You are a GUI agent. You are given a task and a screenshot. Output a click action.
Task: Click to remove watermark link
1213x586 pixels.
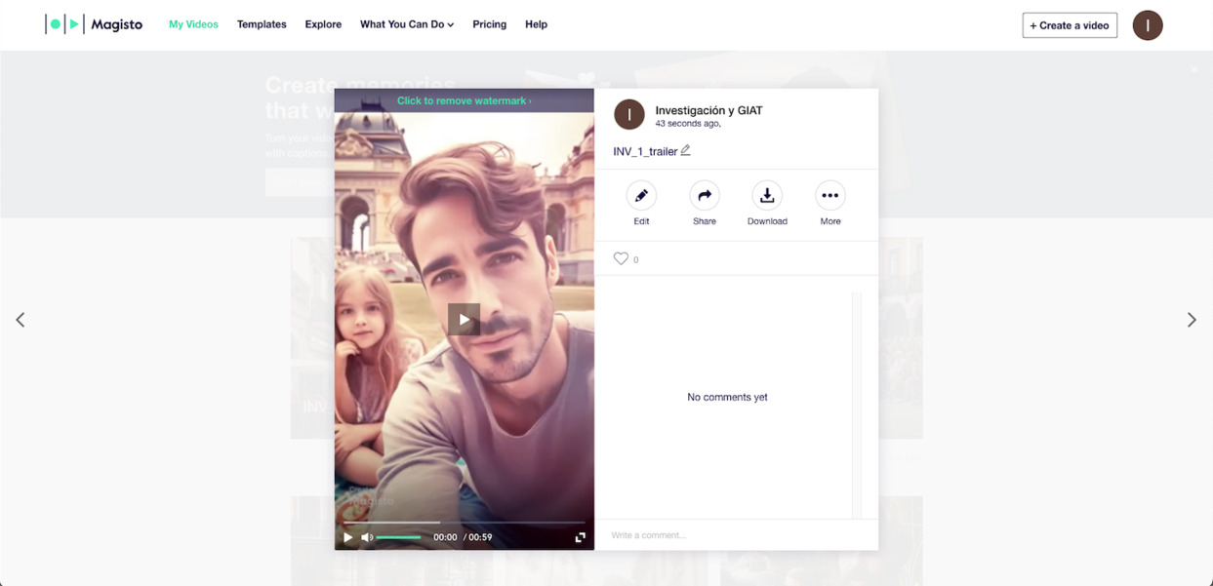464,100
